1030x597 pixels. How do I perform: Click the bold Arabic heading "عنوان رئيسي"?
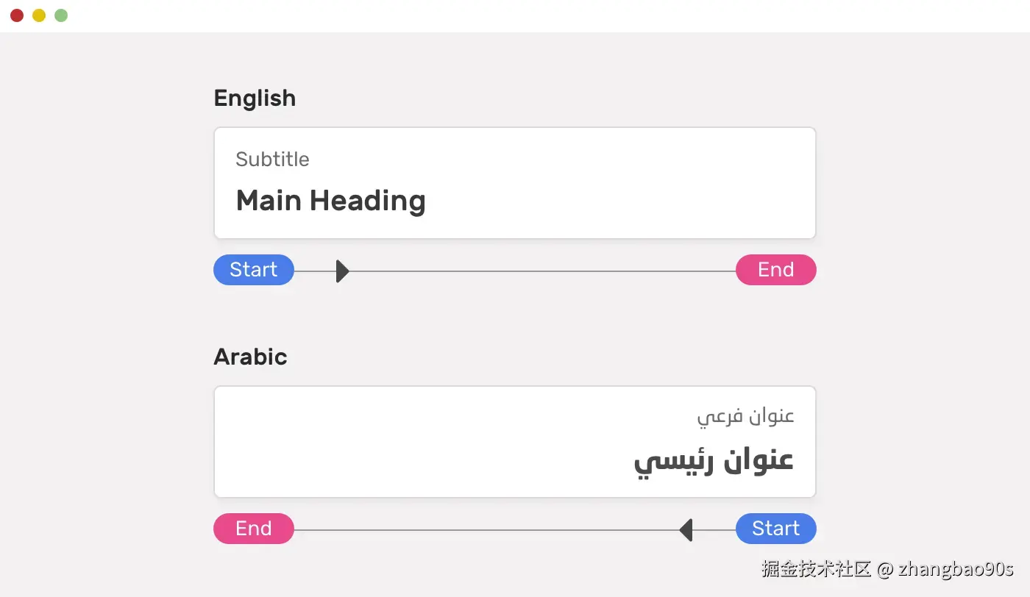coord(714,461)
